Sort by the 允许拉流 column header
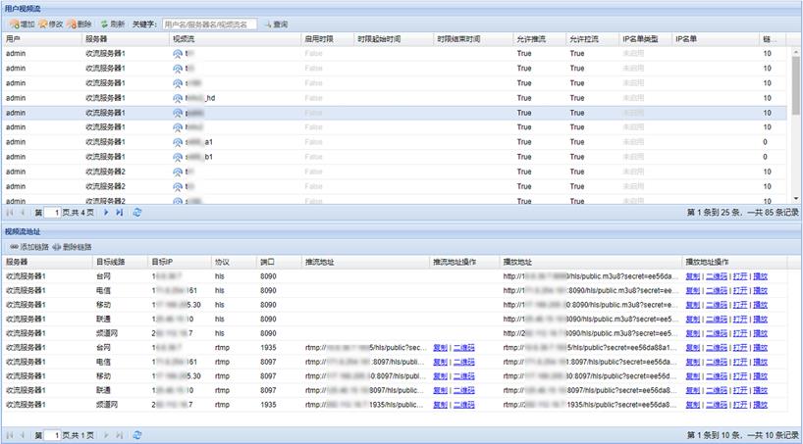This screenshot has width=803, height=444. pyautogui.click(x=592, y=39)
